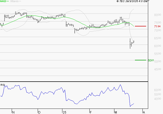Click the 25 year marker
Image resolution: width=163 pixels, height=114 pixels.
click(64, 112)
